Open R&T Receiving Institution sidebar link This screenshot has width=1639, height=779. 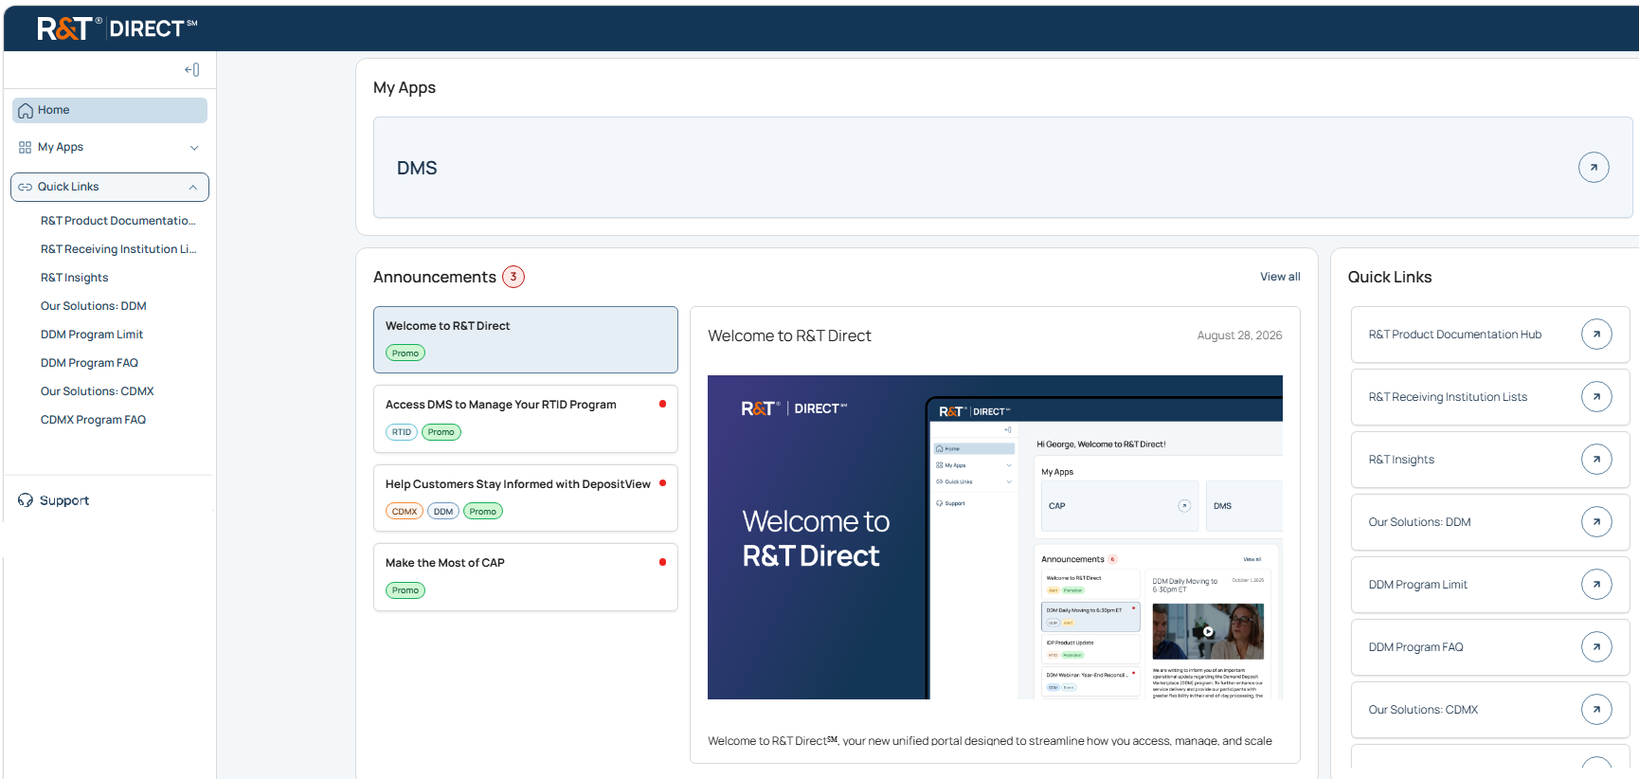[x=118, y=249]
